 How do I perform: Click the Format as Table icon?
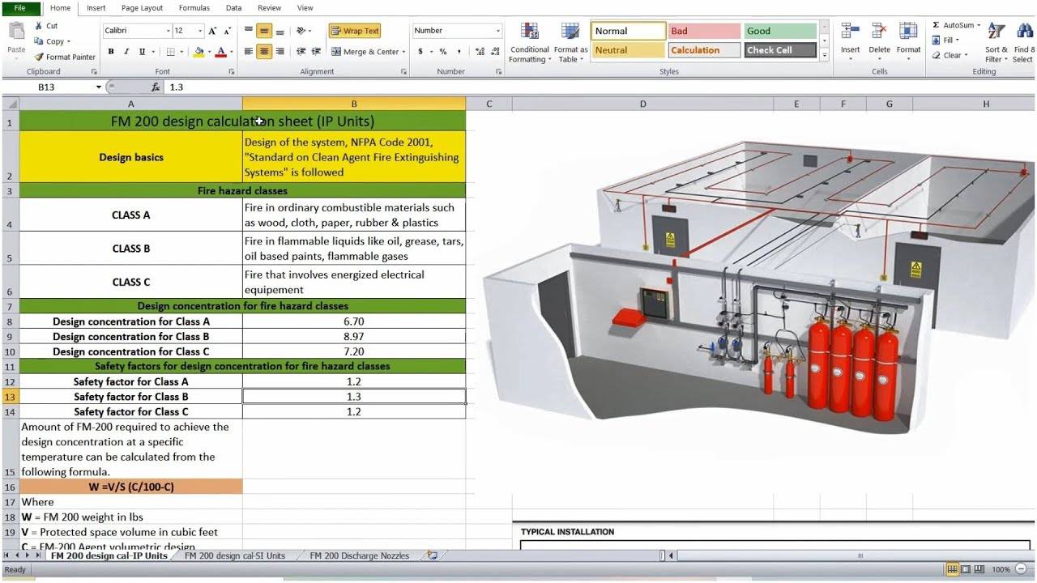pos(570,32)
